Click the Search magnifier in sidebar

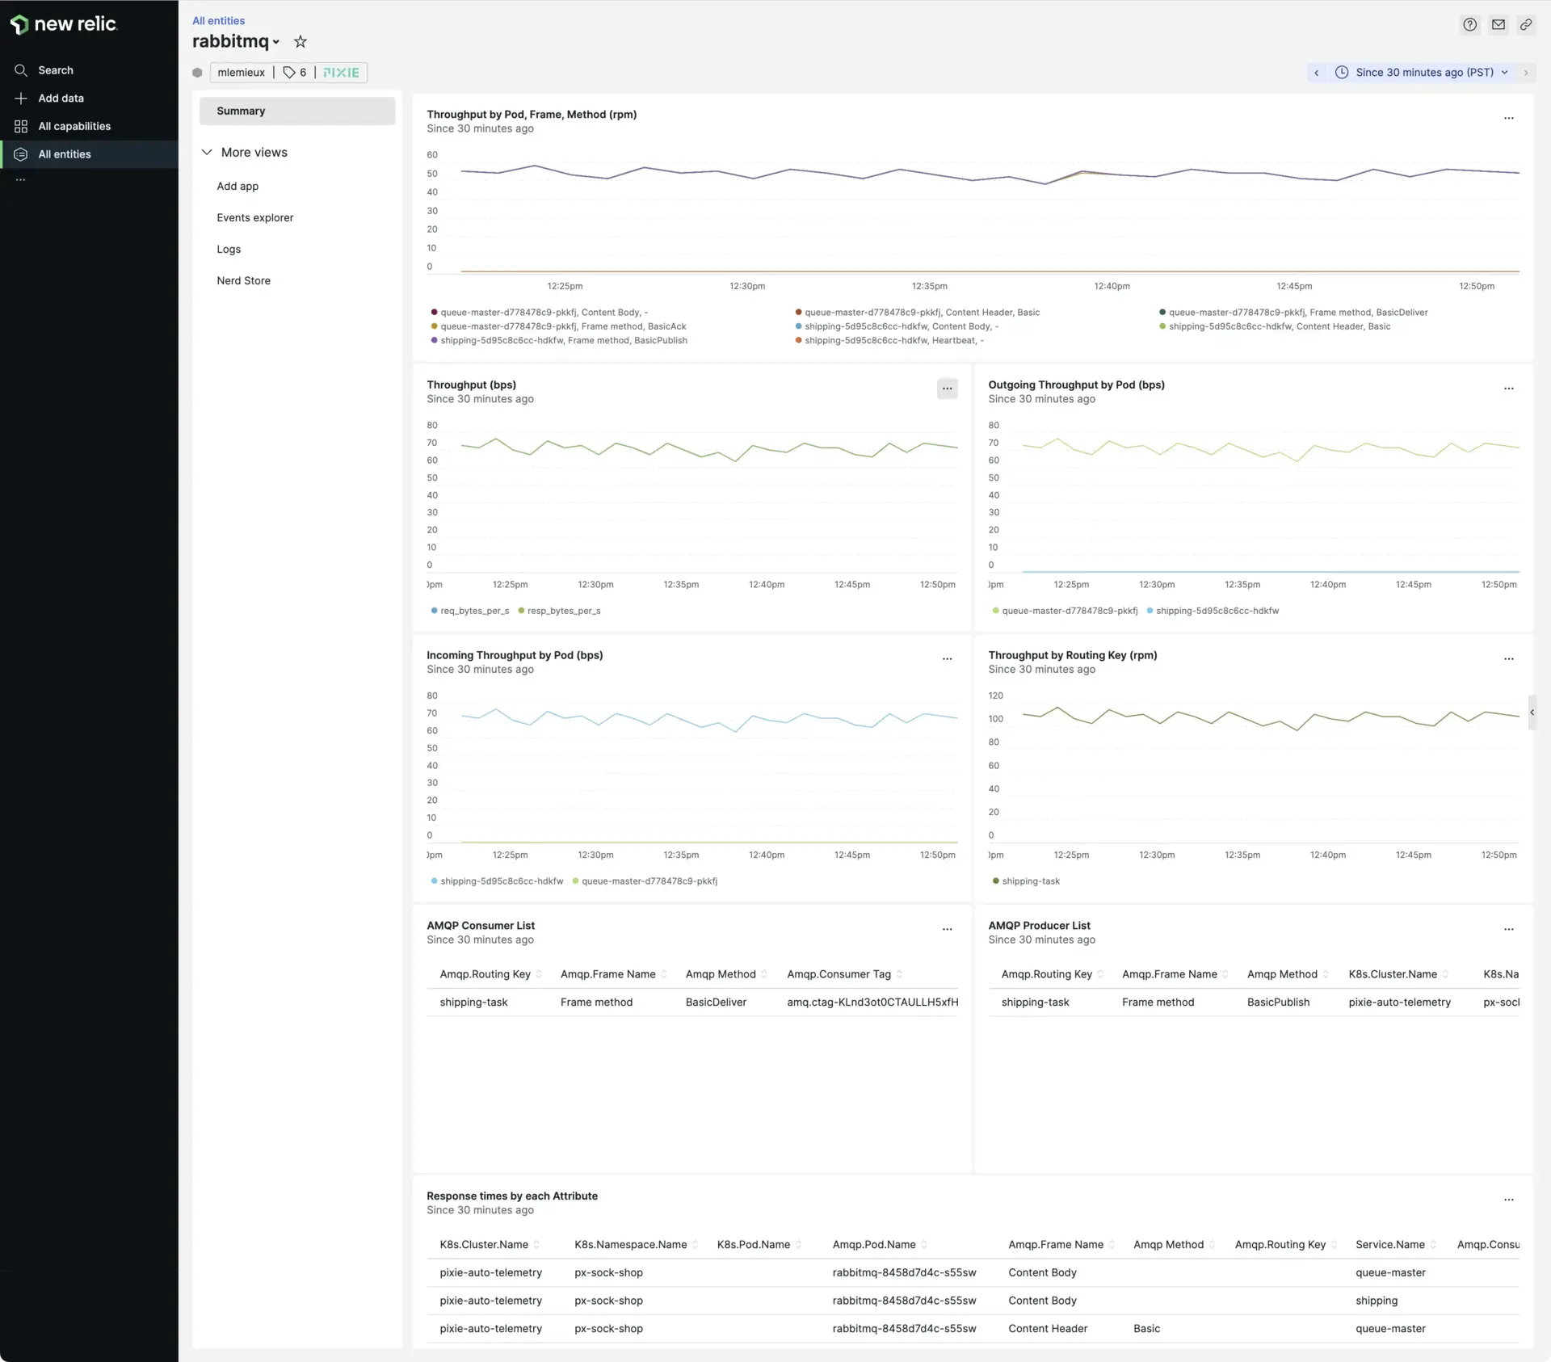pos(21,70)
